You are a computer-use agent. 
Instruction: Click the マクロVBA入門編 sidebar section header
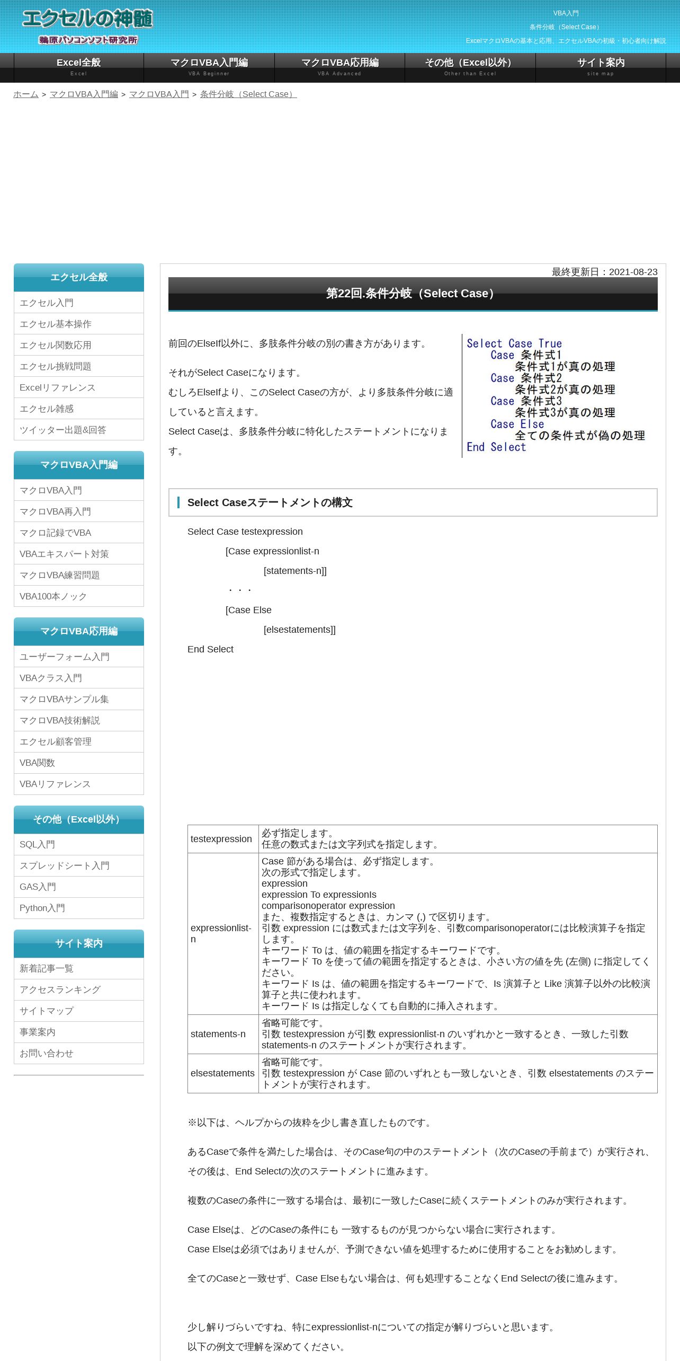(78, 465)
